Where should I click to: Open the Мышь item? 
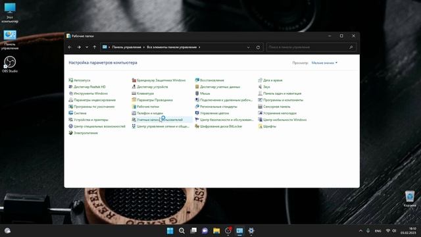pyautogui.click(x=203, y=93)
